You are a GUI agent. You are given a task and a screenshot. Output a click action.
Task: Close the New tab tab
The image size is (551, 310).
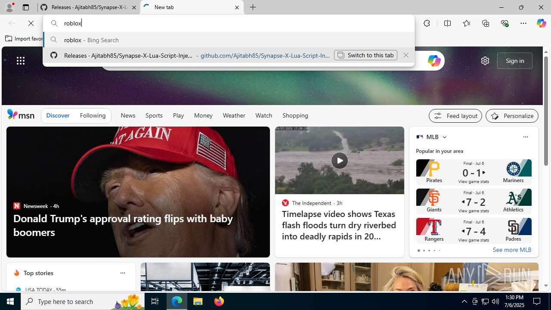(x=237, y=7)
